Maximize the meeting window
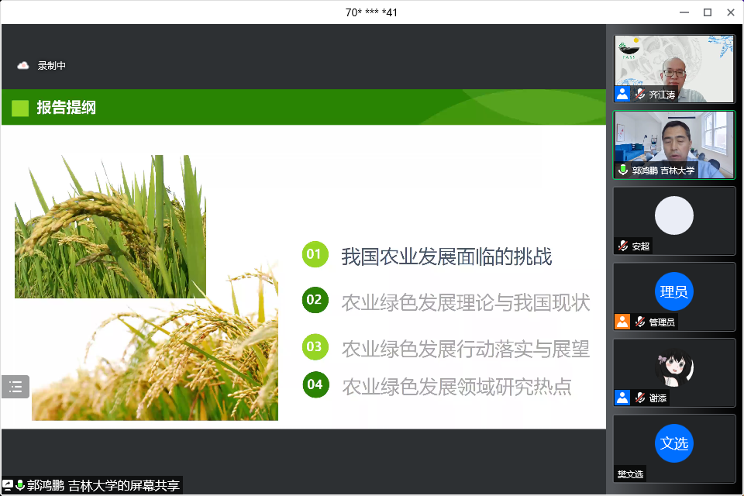The image size is (744, 496). click(x=707, y=12)
